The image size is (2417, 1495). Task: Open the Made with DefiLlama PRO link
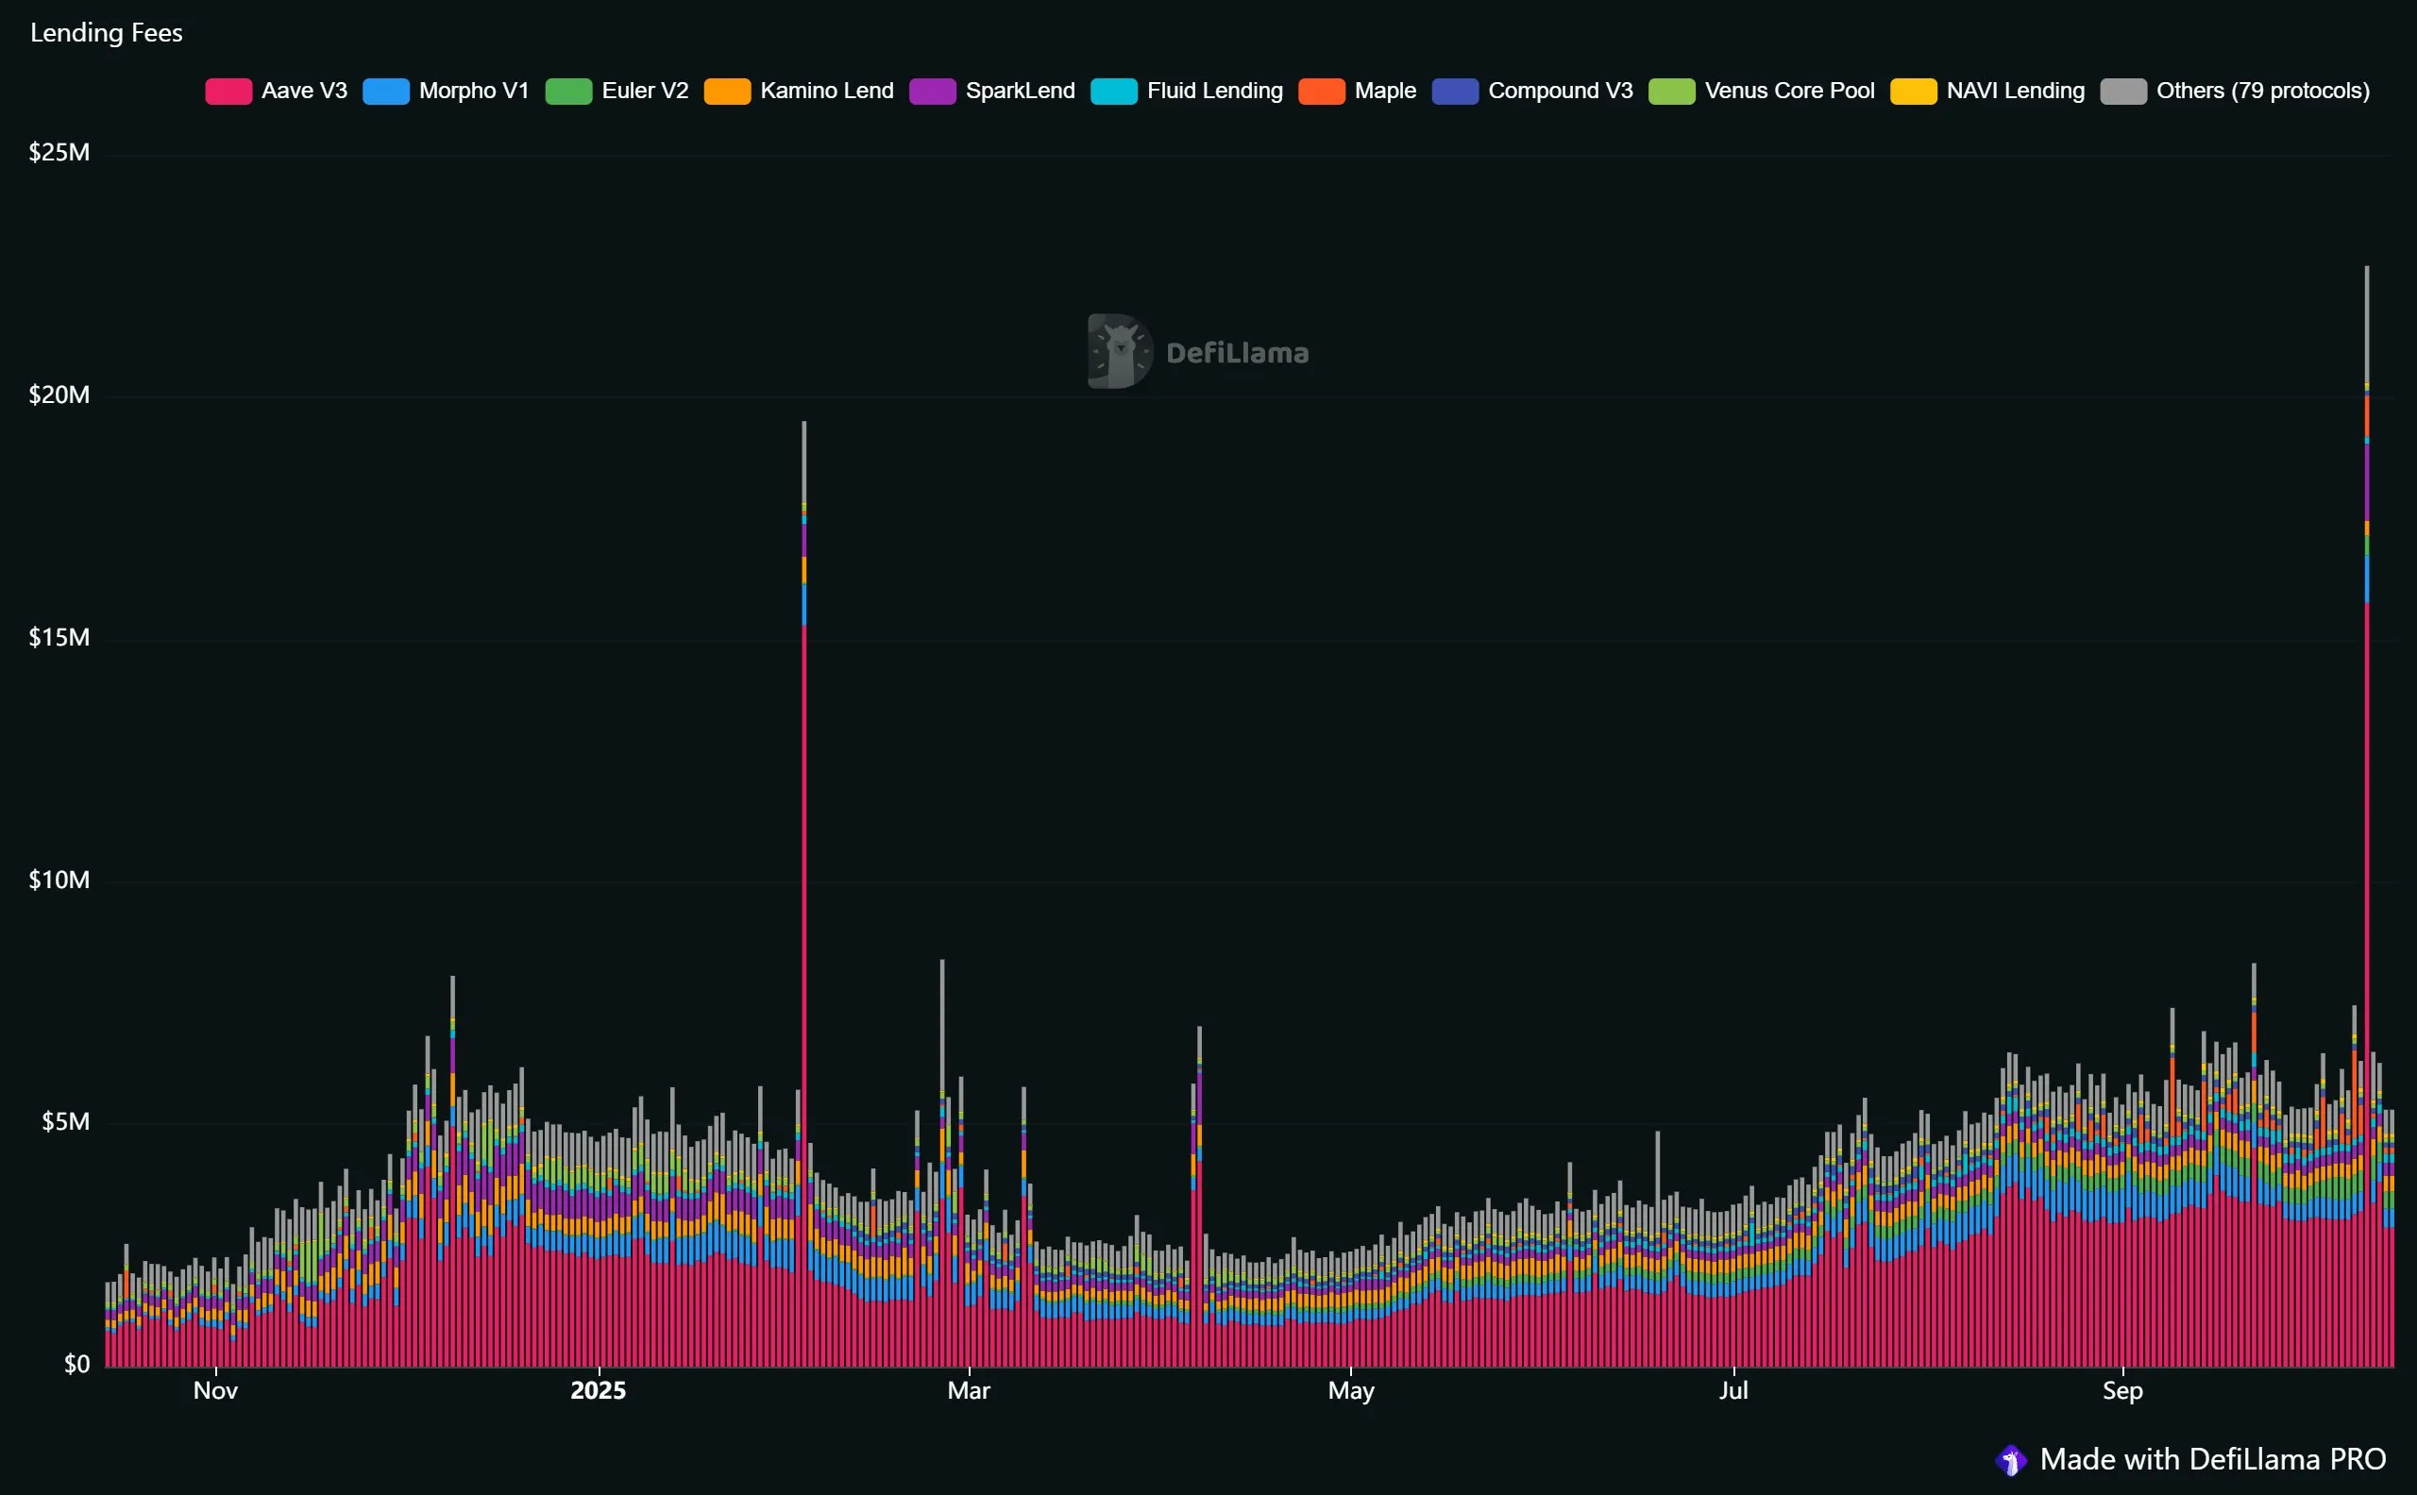point(2212,1459)
